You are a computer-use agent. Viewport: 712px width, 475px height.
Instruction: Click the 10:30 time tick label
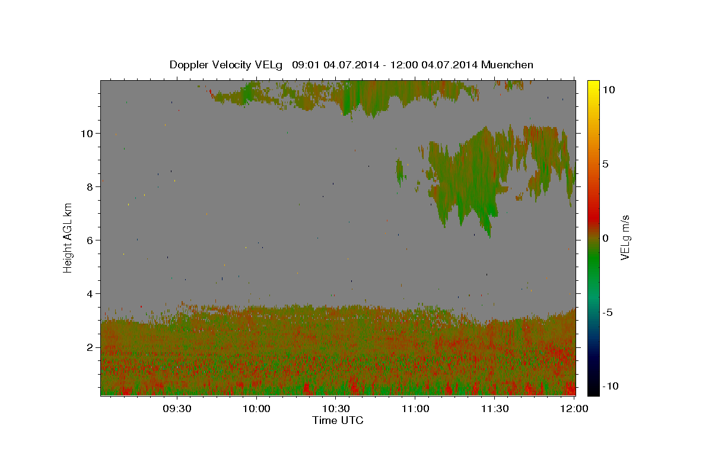[x=336, y=408]
